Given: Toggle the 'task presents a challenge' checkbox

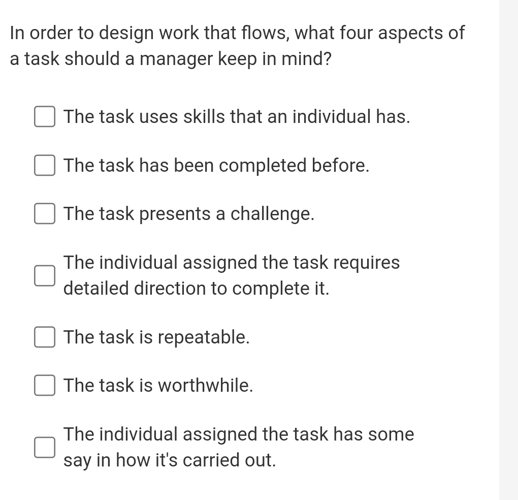Looking at the screenshot, I should 44,213.
